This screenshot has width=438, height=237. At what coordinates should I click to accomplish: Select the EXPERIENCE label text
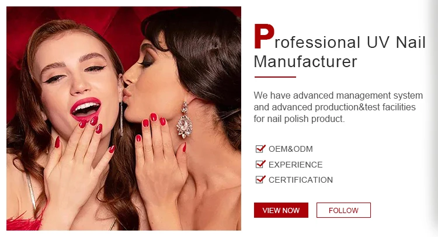tap(296, 165)
